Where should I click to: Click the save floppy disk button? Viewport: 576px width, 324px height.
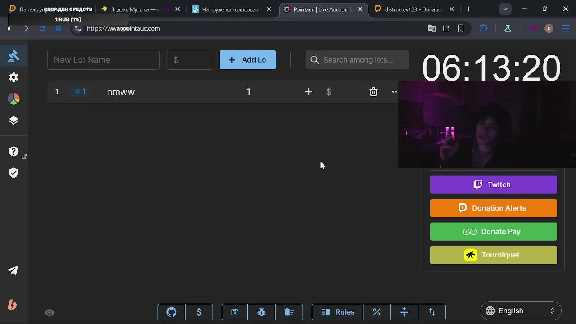tap(235, 312)
